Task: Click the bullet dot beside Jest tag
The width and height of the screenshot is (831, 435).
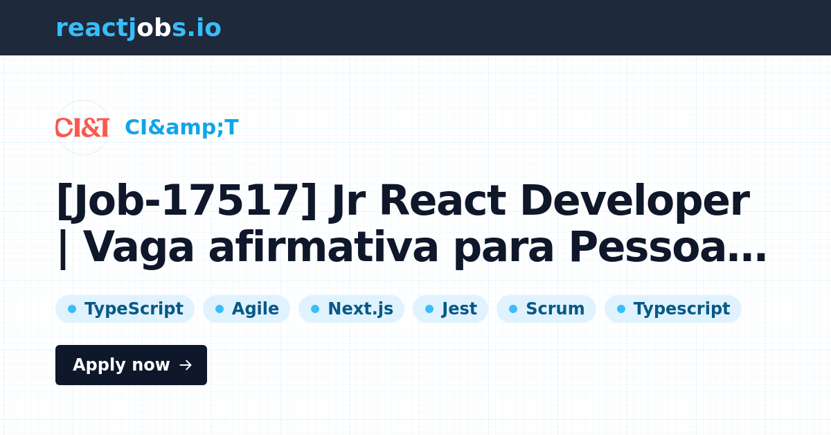Action: [429, 308]
